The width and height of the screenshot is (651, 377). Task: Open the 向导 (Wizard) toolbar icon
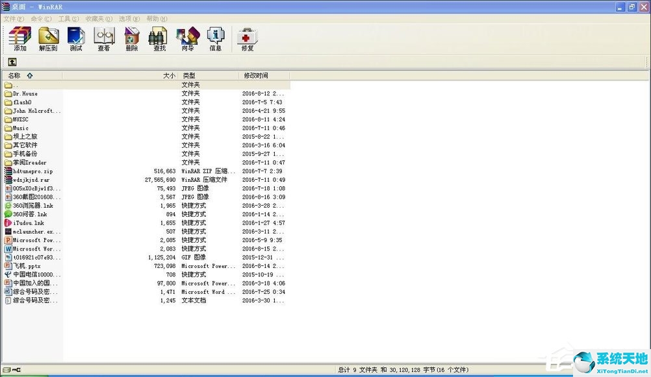pos(188,38)
